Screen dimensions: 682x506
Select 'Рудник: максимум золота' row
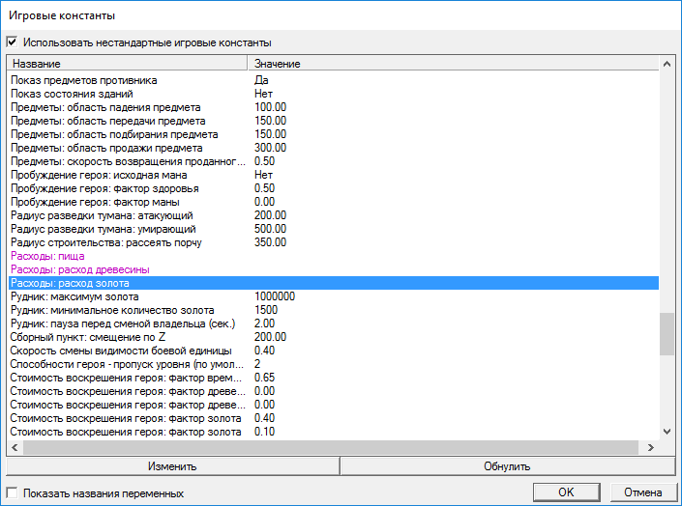(334, 296)
